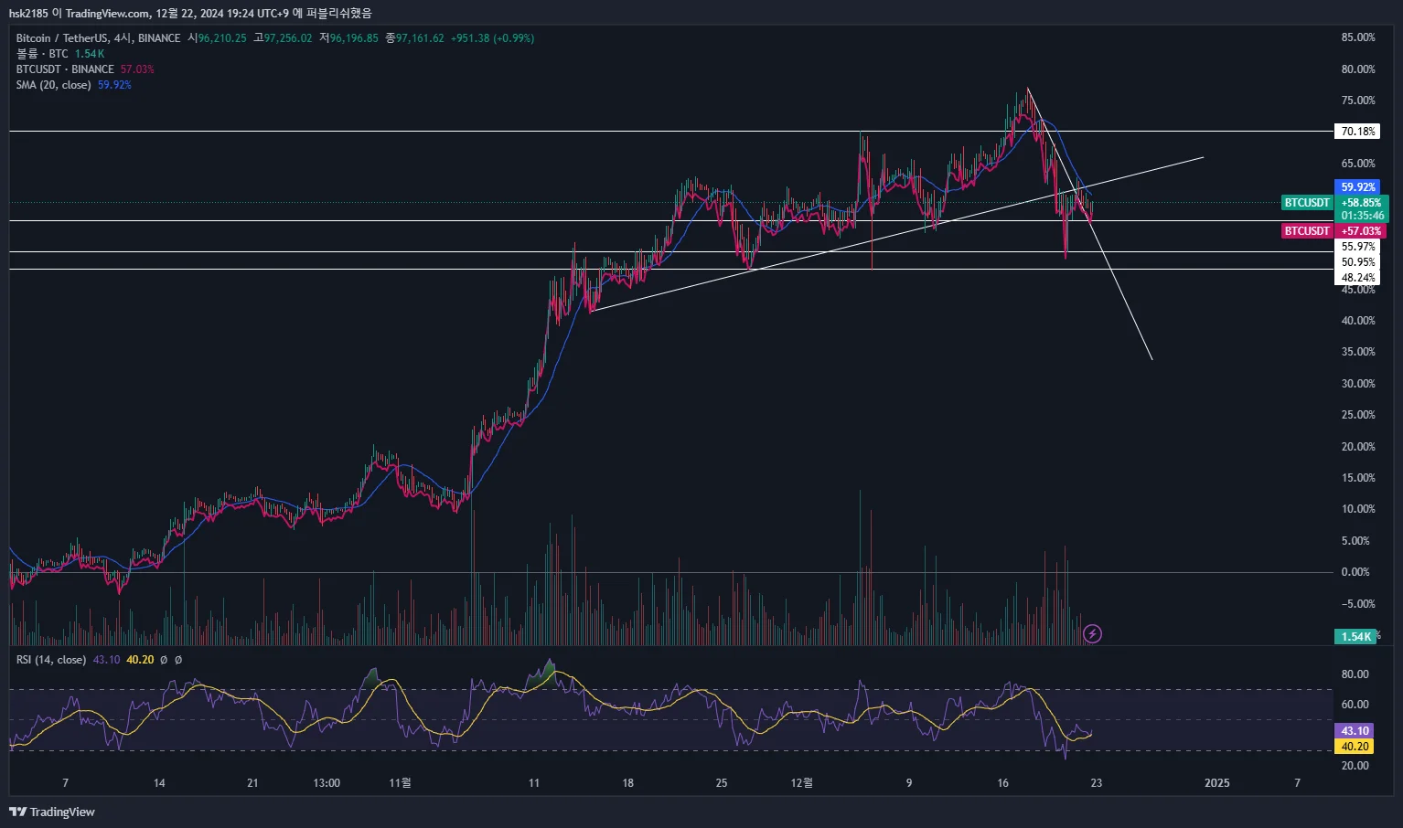Viewport: 1403px width, 828px height.
Task: Select the 85.00% label on price scale
Action: click(x=1358, y=37)
